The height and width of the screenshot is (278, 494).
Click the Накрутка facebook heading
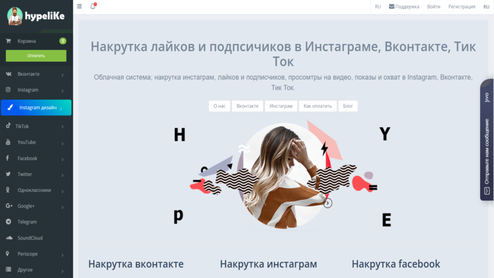[x=396, y=264]
